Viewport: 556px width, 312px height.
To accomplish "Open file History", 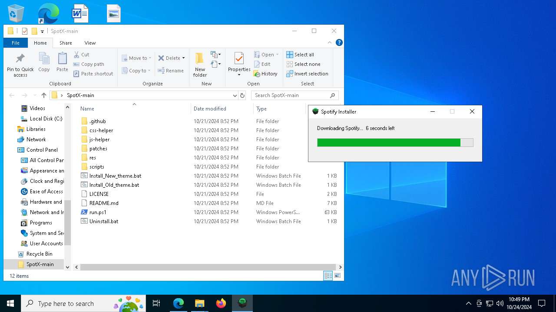I will 265,74.
